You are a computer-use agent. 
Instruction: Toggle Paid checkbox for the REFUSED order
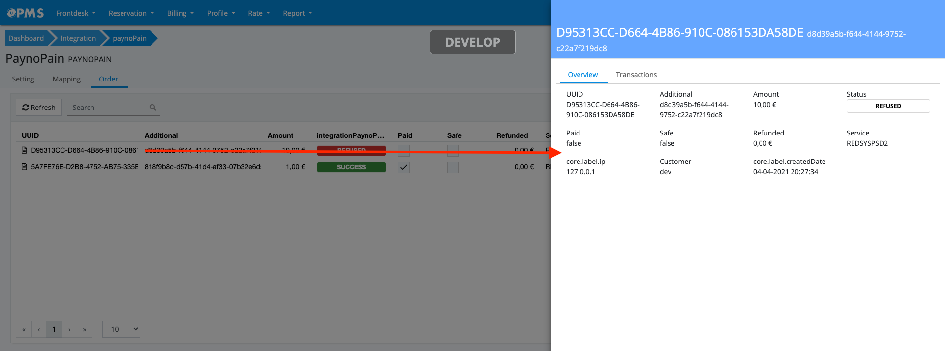point(404,150)
